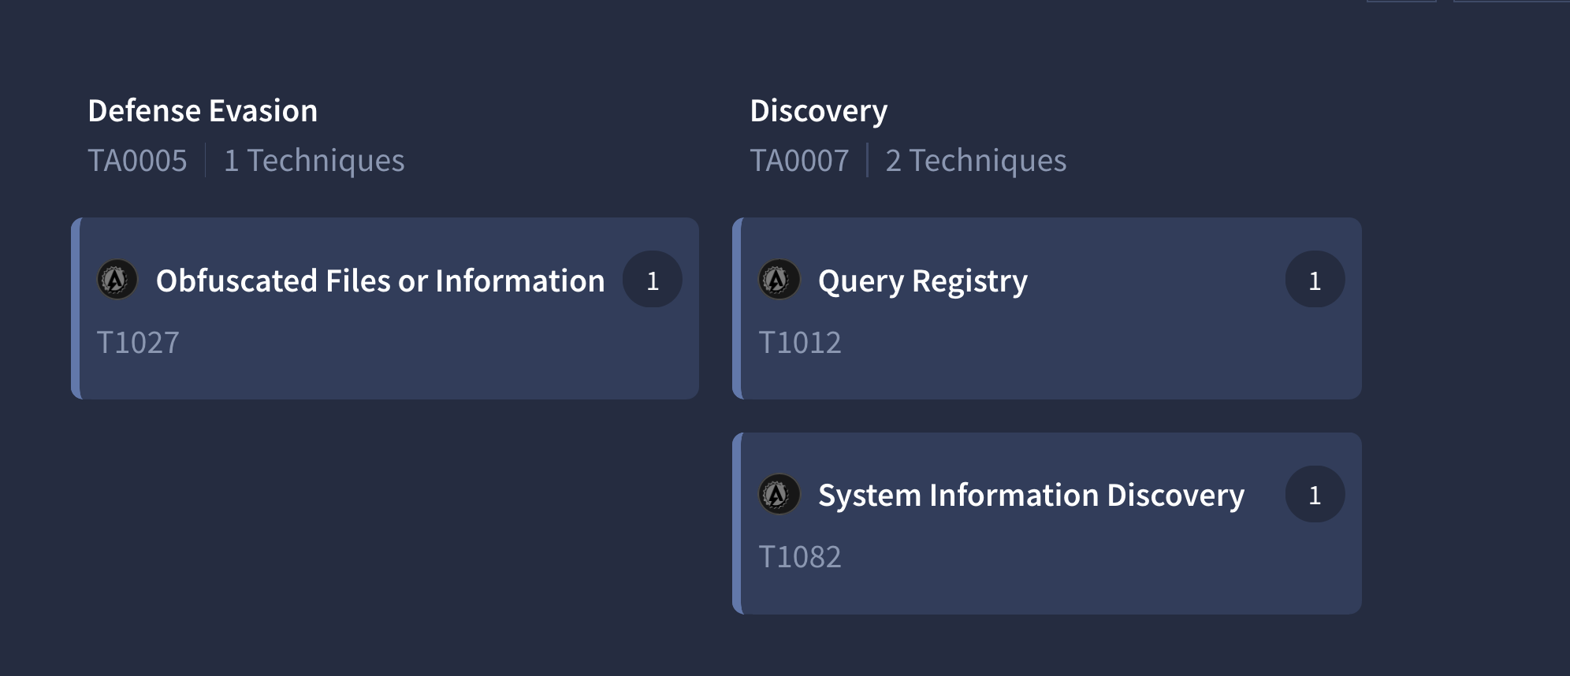The height and width of the screenshot is (676, 1570).
Task: Click the count badge on System Information Discovery
Action: (1315, 494)
